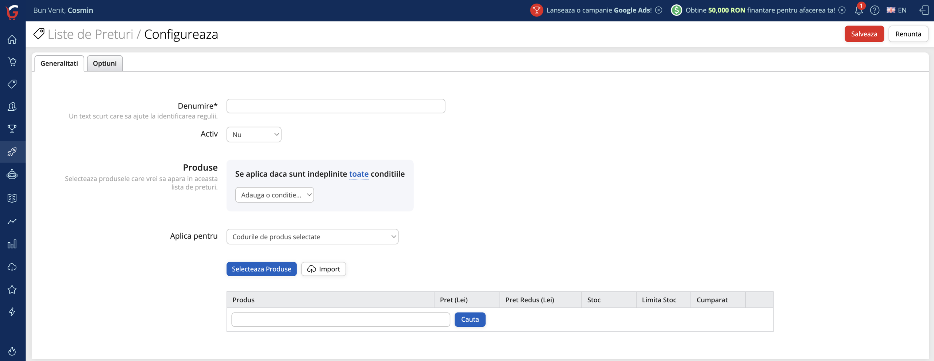Image resolution: width=934 pixels, height=361 pixels.
Task: Click the Import button
Action: click(324, 269)
